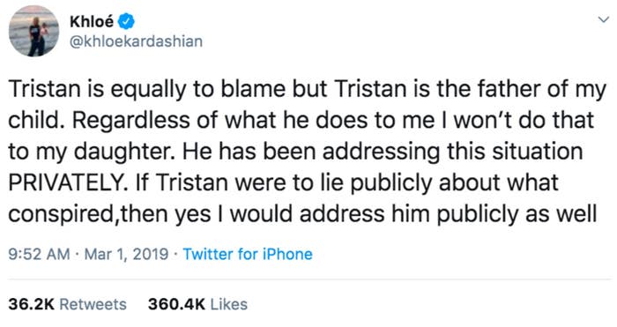The width and height of the screenshot is (617, 327).
Task: Click the bold 360.4K count
Action: point(176,304)
